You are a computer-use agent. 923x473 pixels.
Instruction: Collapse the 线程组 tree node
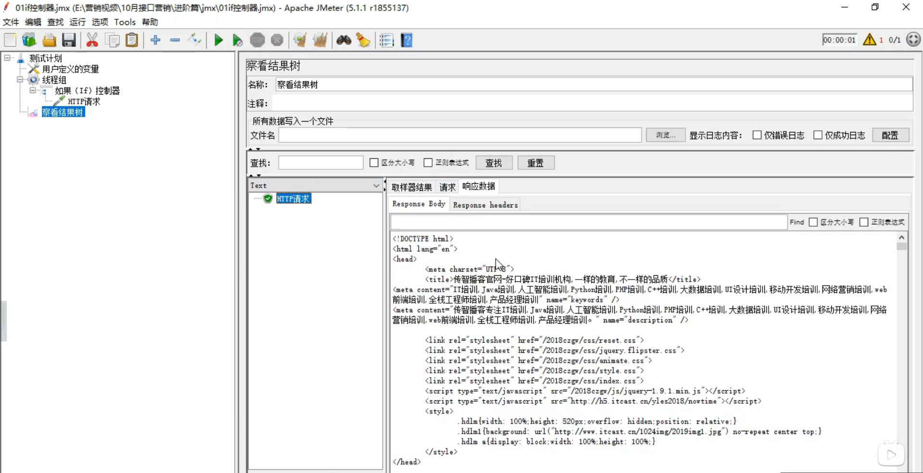click(20, 79)
